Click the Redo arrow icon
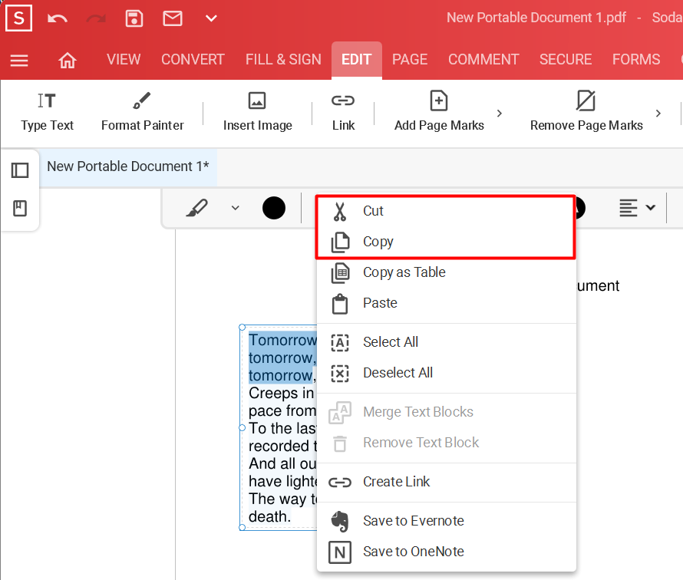The width and height of the screenshot is (683, 580). point(96,18)
